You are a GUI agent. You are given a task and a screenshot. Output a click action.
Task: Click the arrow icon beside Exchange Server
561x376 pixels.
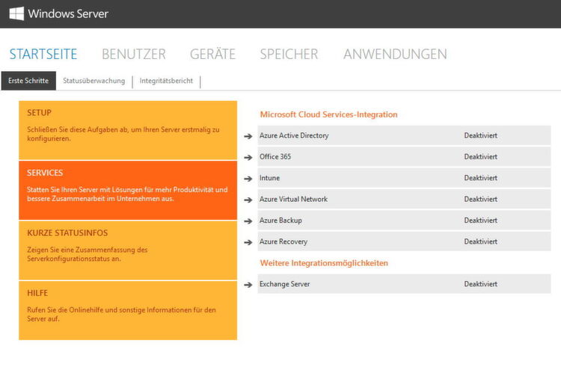point(248,285)
